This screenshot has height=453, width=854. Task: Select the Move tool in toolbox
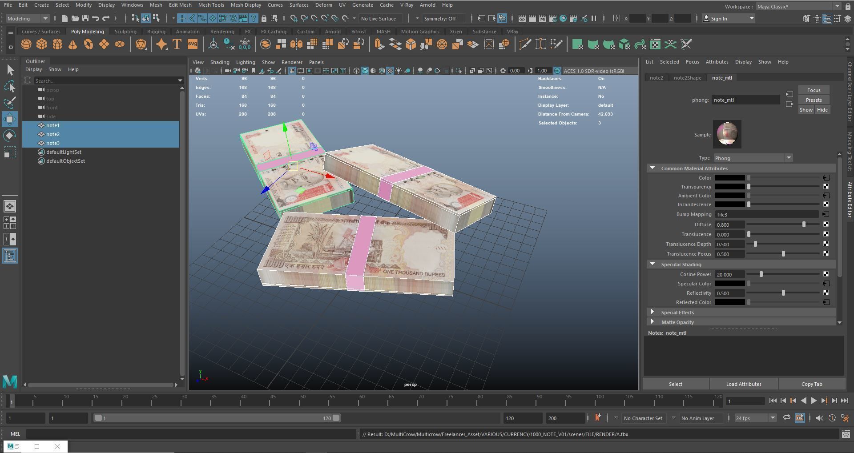(10, 119)
